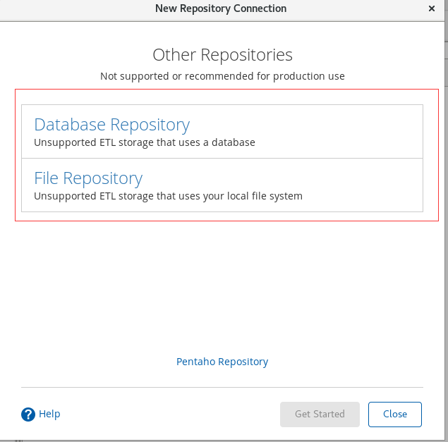Select the File Repository option
This screenshot has width=448, height=442.
click(x=222, y=185)
